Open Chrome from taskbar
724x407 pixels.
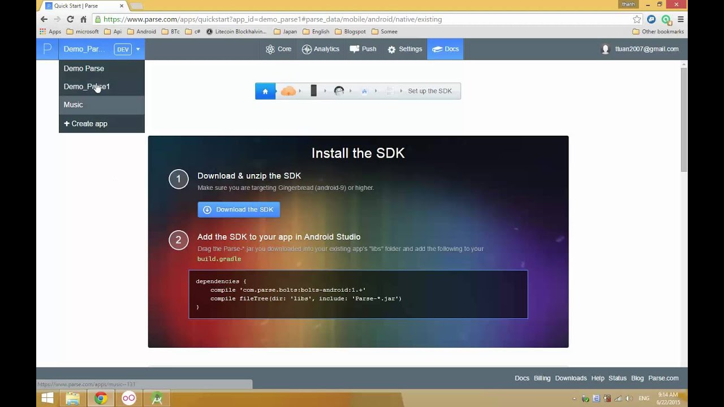point(101,399)
